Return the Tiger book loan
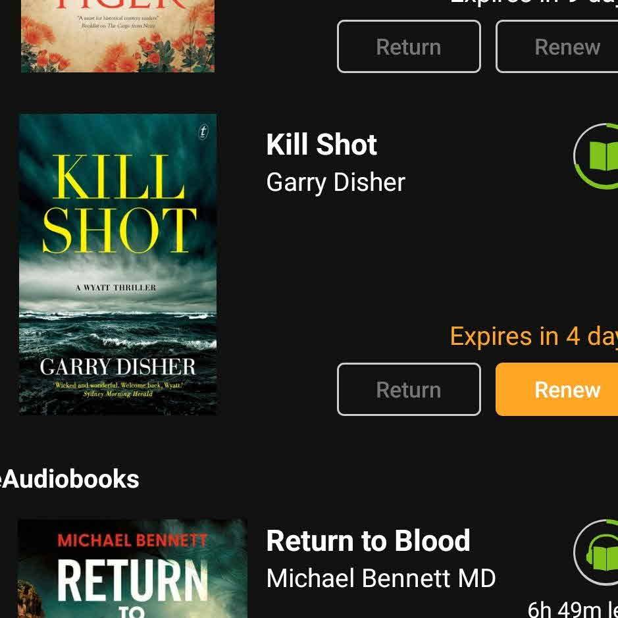The height and width of the screenshot is (618, 618). click(x=409, y=47)
